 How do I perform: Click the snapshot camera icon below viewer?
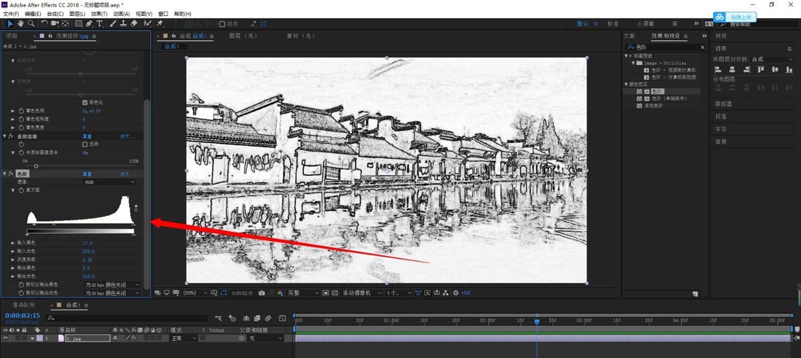(x=262, y=293)
